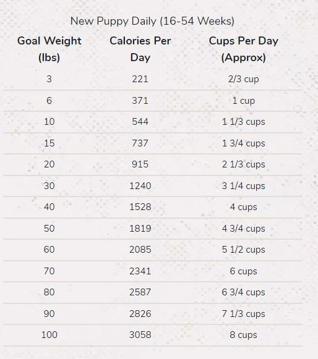Click the 8 cups cell
This screenshot has width=318, height=359.
pos(244,335)
